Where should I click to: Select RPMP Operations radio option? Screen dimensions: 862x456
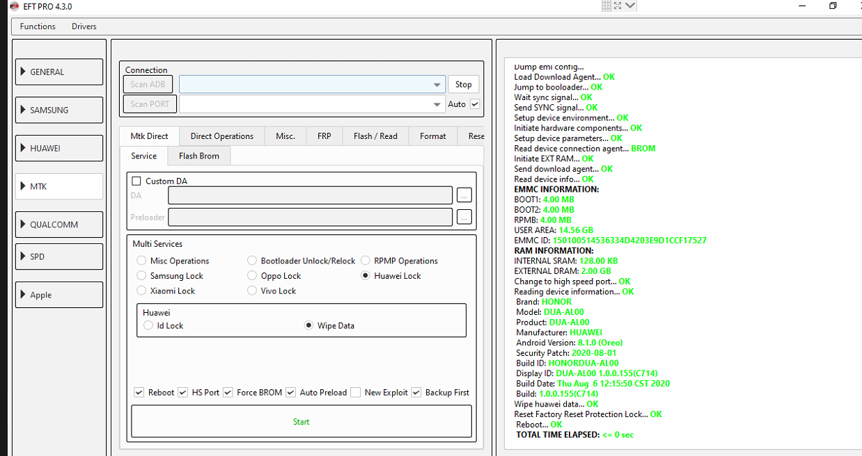coord(366,261)
